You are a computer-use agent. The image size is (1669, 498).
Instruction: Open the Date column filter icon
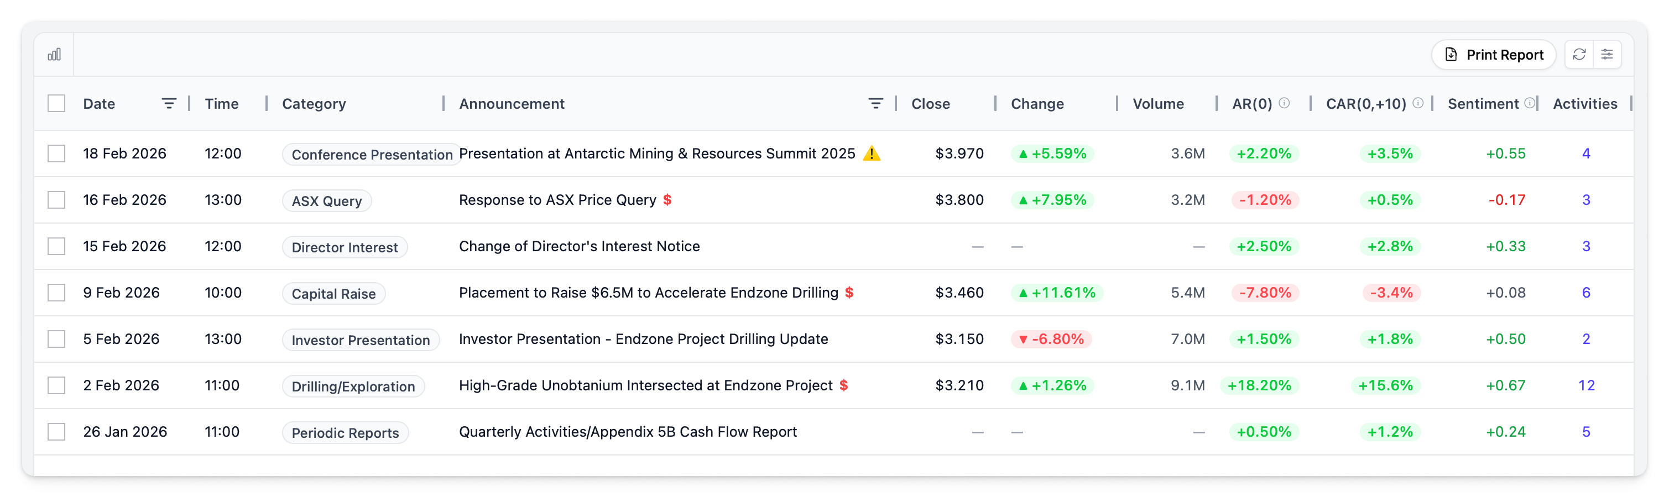pos(169,103)
